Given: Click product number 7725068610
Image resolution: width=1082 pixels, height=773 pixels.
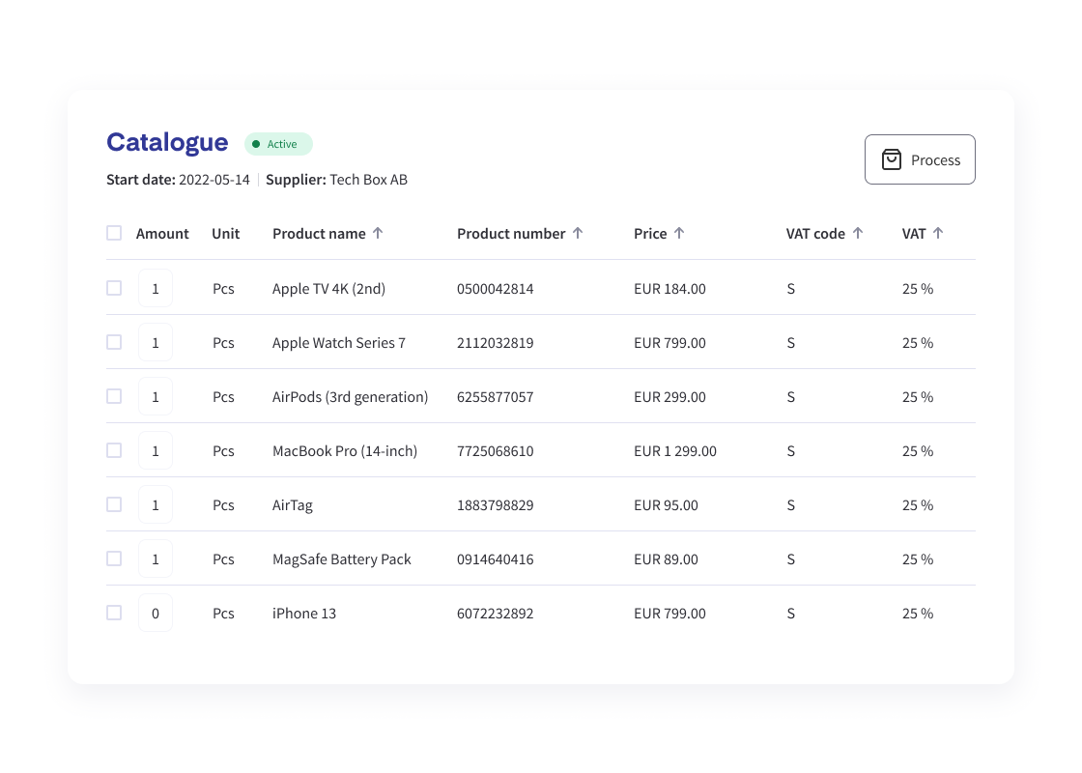Looking at the screenshot, I should click(496, 450).
